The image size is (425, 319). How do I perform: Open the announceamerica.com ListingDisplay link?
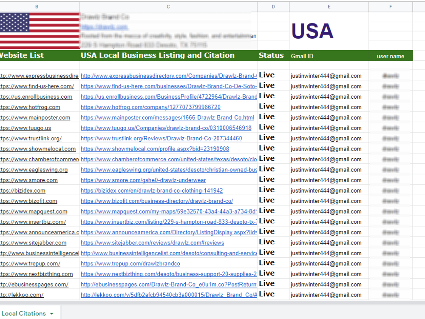[x=169, y=233]
